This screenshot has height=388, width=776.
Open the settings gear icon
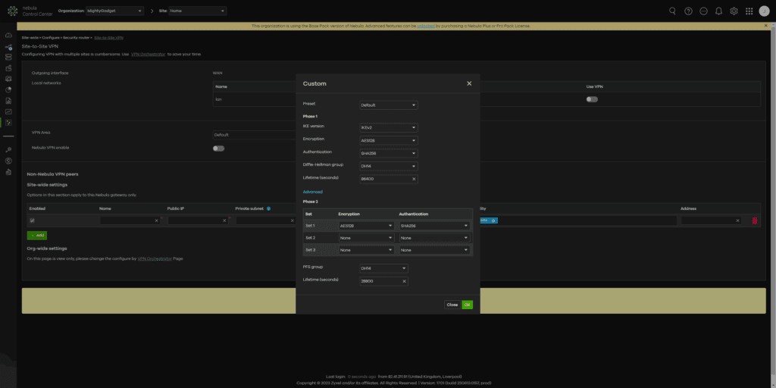(734, 11)
